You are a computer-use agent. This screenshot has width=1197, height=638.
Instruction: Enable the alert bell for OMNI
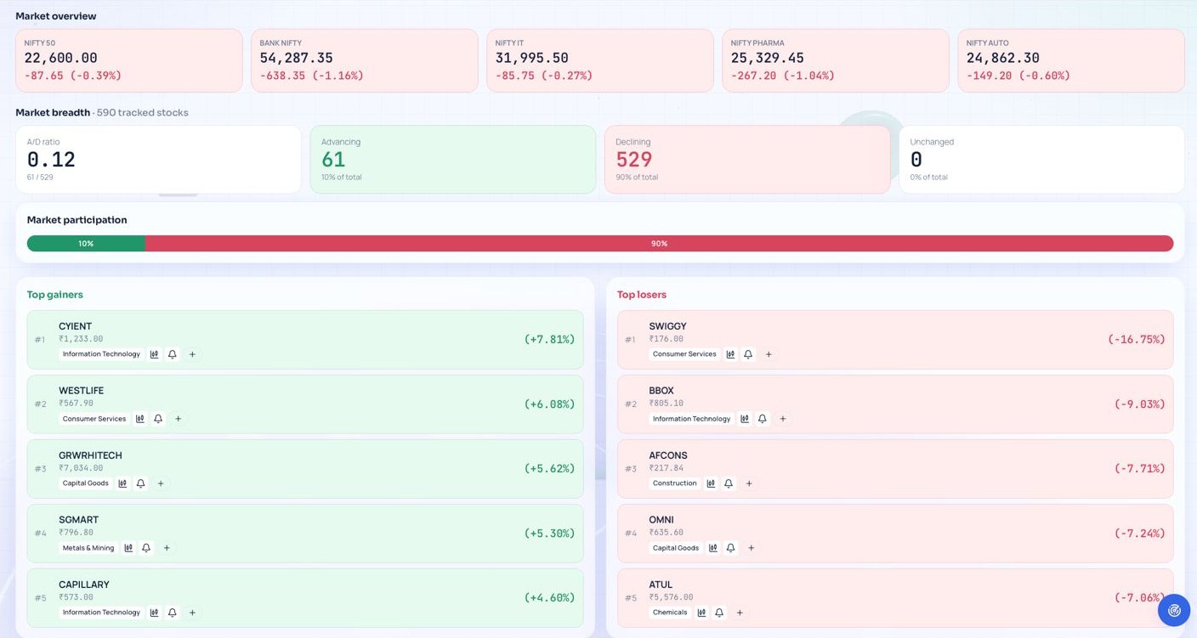[731, 548]
